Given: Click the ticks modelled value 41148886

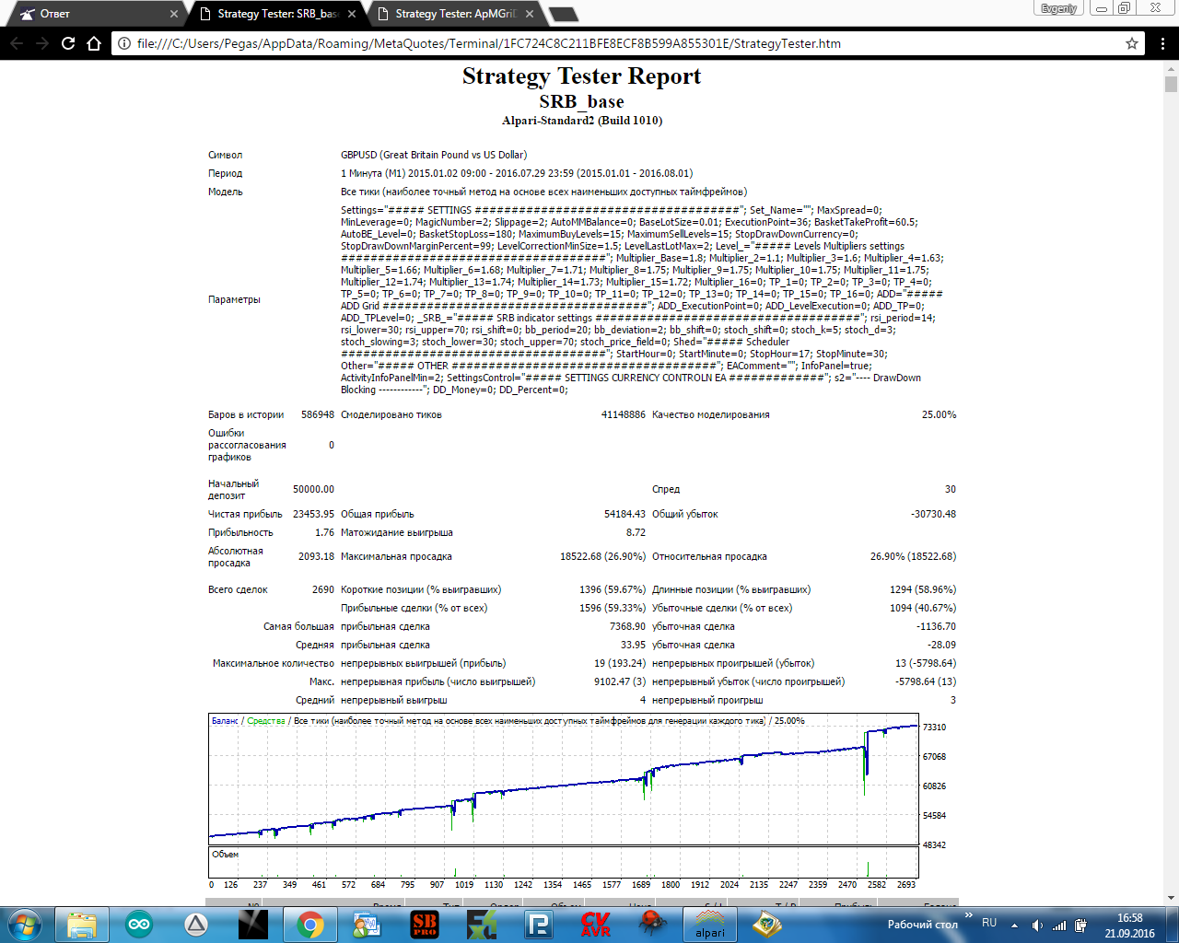Looking at the screenshot, I should pos(624,415).
